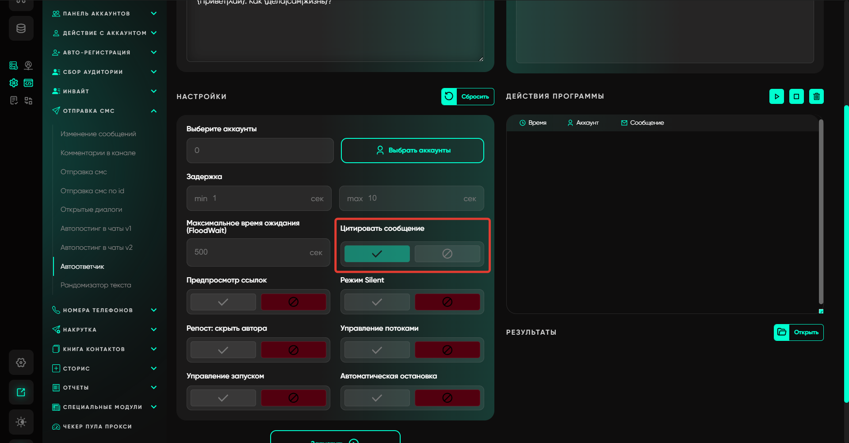Click the trash icon to clear actions
Screen dimensions: 849x443
816,96
